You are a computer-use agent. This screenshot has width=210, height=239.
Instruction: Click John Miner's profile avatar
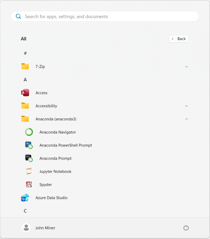pyautogui.click(x=26, y=228)
